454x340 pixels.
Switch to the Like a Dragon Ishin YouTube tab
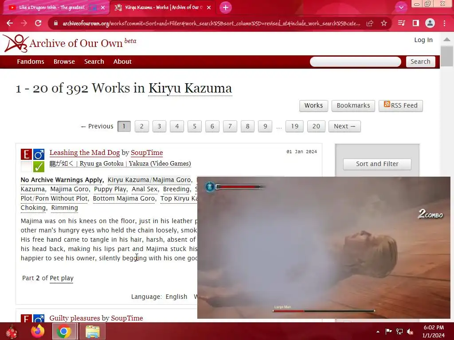point(52,8)
